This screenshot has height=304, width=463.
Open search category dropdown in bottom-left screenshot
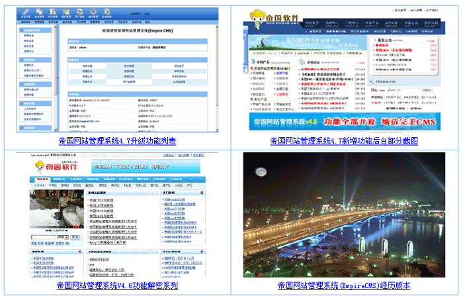point(62,236)
